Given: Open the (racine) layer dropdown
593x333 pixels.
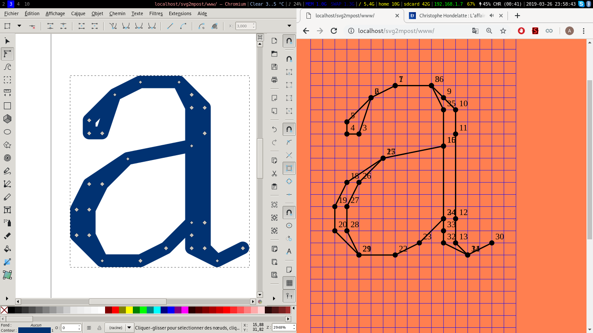Looking at the screenshot, I should click(x=129, y=328).
